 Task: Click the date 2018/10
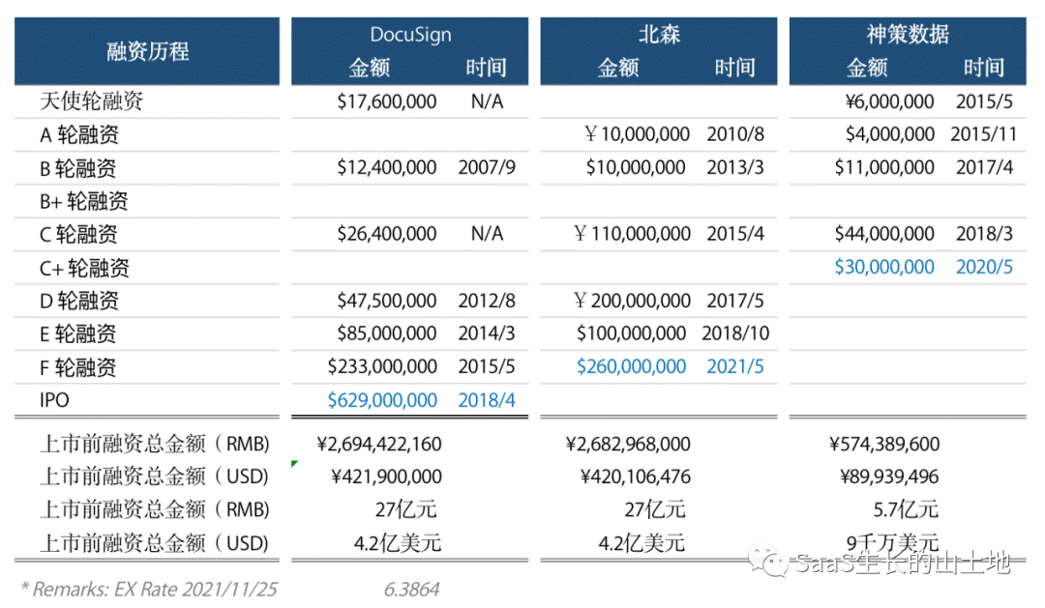735,333
